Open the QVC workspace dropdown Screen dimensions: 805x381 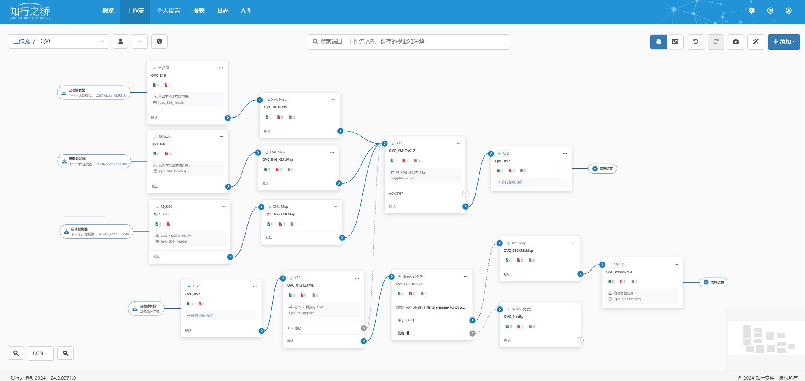pyautogui.click(x=102, y=41)
